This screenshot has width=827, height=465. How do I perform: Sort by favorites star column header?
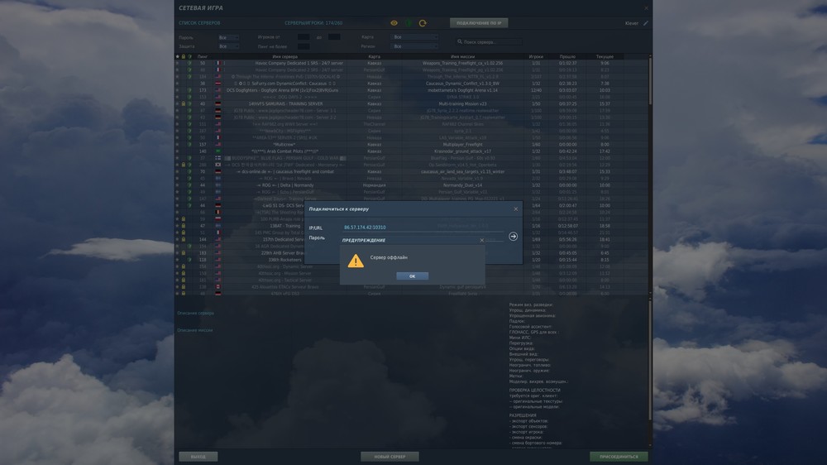pyautogui.click(x=177, y=56)
